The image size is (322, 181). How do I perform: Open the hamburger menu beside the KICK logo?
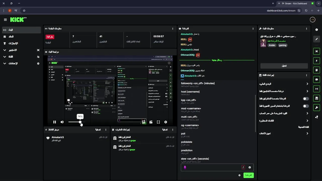coord(5,20)
